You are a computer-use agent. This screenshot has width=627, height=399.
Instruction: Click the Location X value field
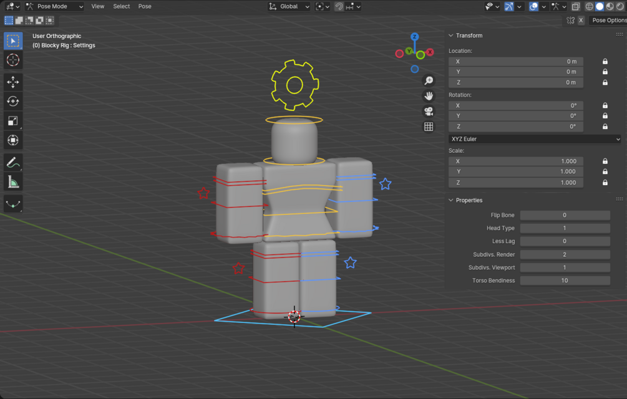516,62
